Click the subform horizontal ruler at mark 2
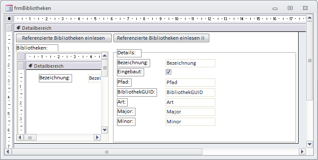The height and width of the screenshot is (160, 318). [58, 56]
